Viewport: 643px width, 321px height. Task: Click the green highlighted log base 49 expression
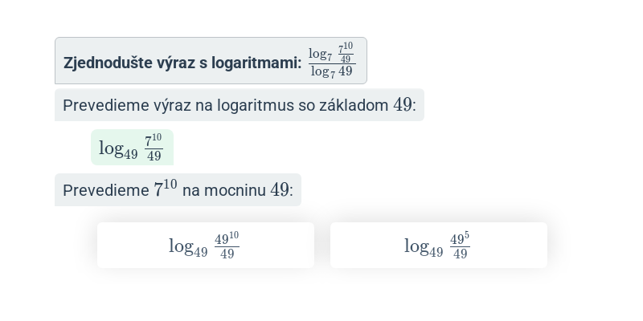[132, 148]
